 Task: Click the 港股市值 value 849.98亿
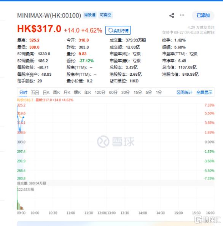pyautogui.click(x=190, y=74)
